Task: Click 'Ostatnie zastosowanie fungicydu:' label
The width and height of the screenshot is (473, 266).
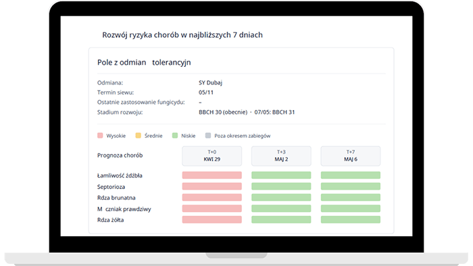Action: pos(141,103)
